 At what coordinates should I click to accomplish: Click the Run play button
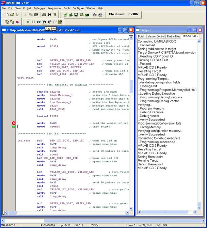point(28,22)
